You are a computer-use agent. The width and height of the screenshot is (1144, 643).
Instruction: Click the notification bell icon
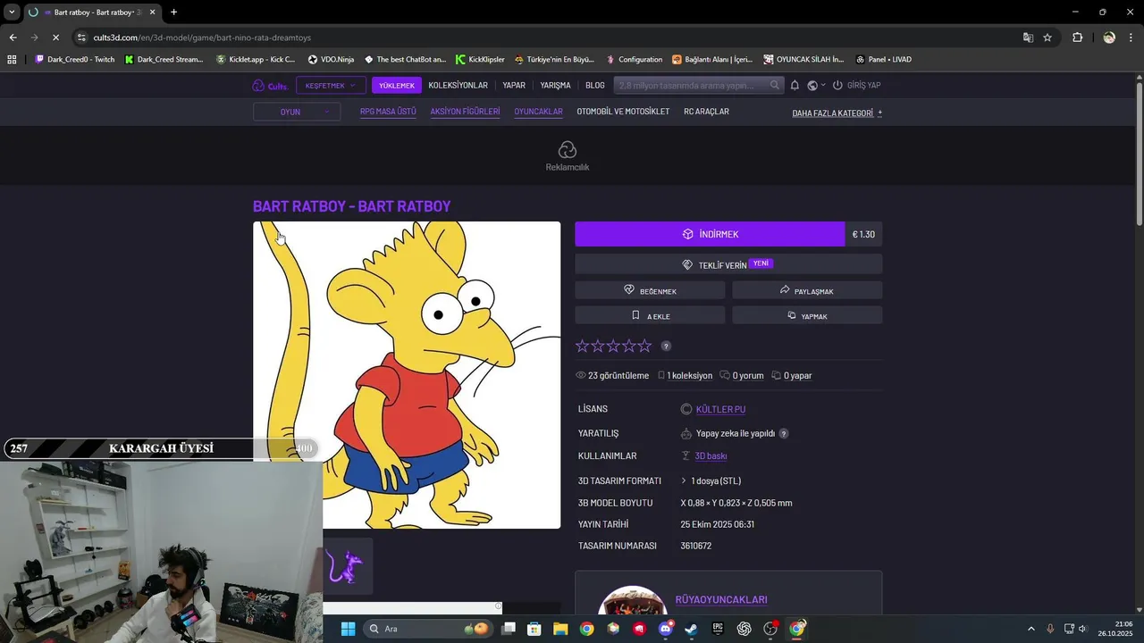[x=795, y=86]
